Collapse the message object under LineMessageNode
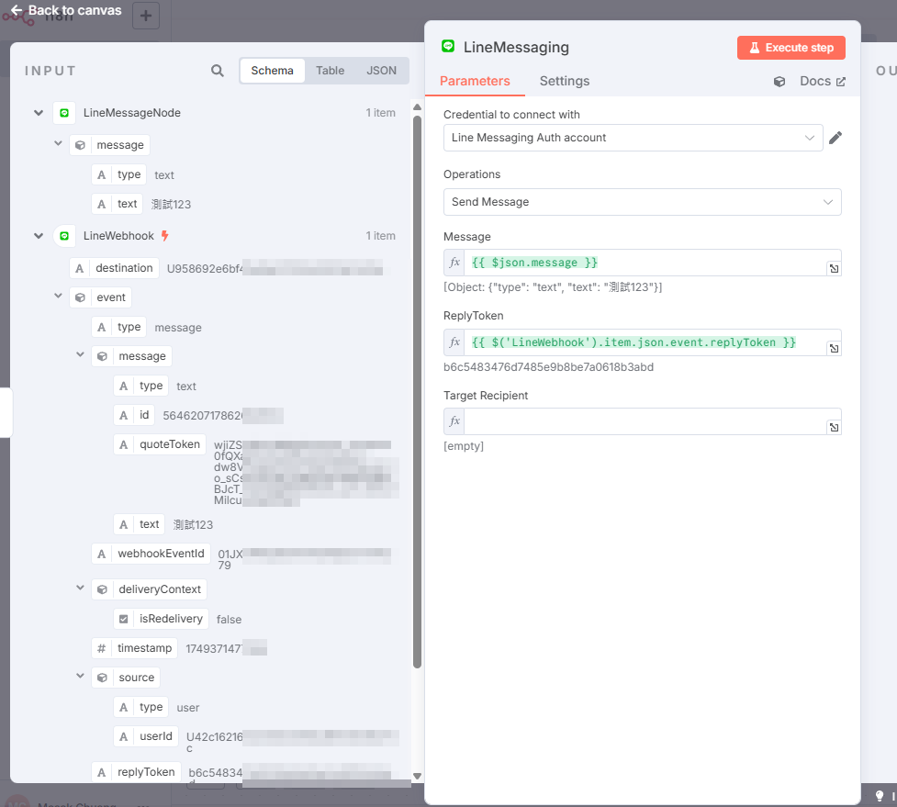 click(58, 143)
